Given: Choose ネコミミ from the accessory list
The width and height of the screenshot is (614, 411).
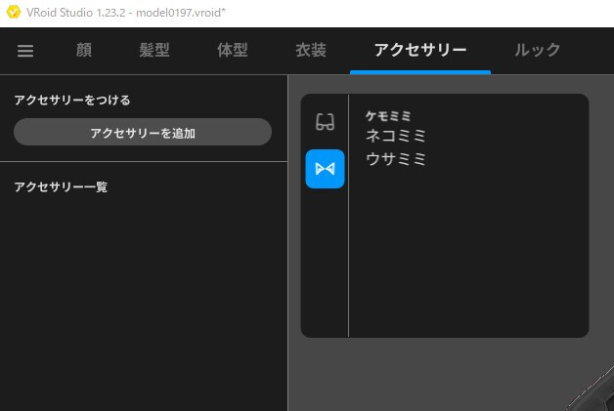Looking at the screenshot, I should (x=396, y=137).
